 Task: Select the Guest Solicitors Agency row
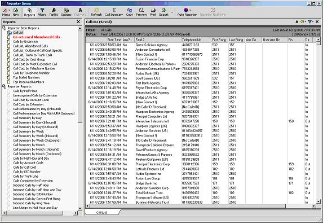tap(201, 45)
